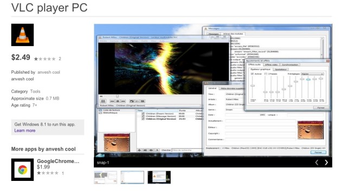Show the next screenshot with right arrow
This screenshot has width=347, height=195.
tap(326, 162)
